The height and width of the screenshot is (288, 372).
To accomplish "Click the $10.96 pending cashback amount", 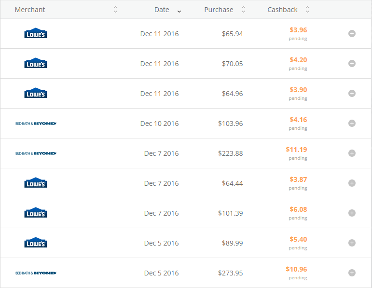I will (296, 269).
